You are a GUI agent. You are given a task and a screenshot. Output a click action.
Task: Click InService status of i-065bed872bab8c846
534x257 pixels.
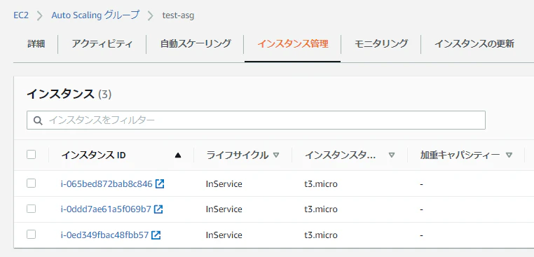224,184
